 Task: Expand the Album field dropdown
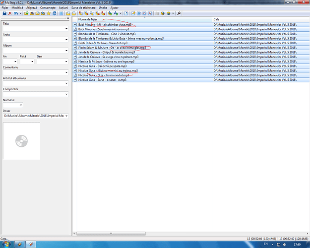pyautogui.click(x=66, y=51)
